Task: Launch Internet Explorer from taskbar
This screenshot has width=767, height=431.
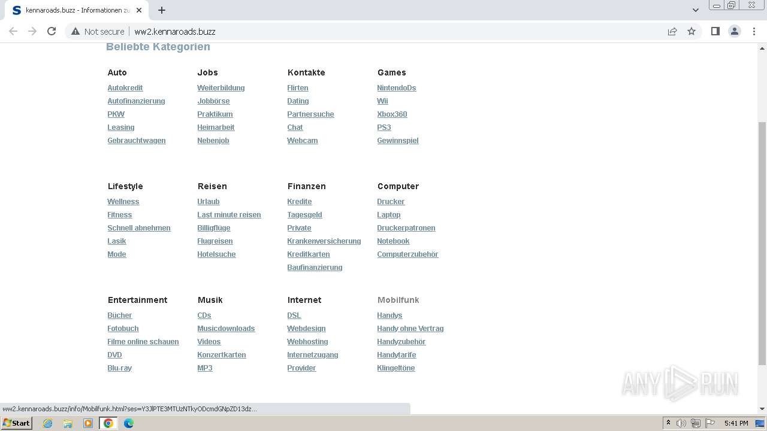Action: click(x=47, y=423)
